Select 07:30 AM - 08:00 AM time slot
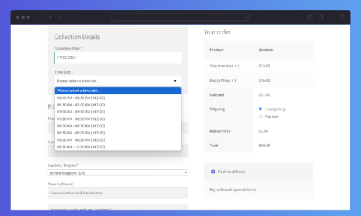Screen dimensions: 361x216 pyautogui.click(x=118, y=119)
